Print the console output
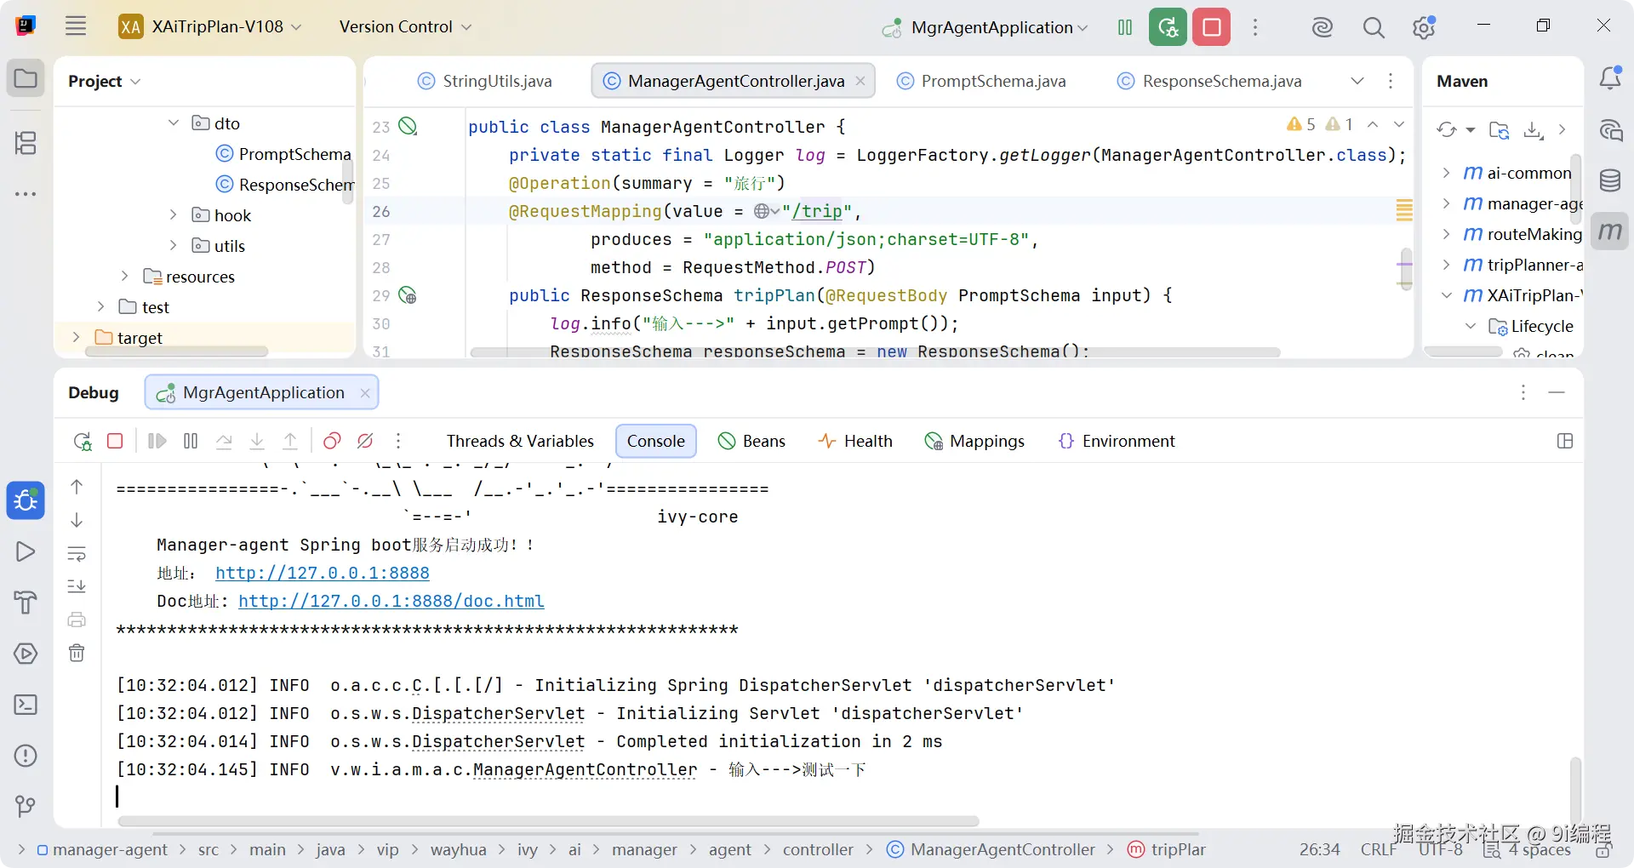 click(77, 620)
